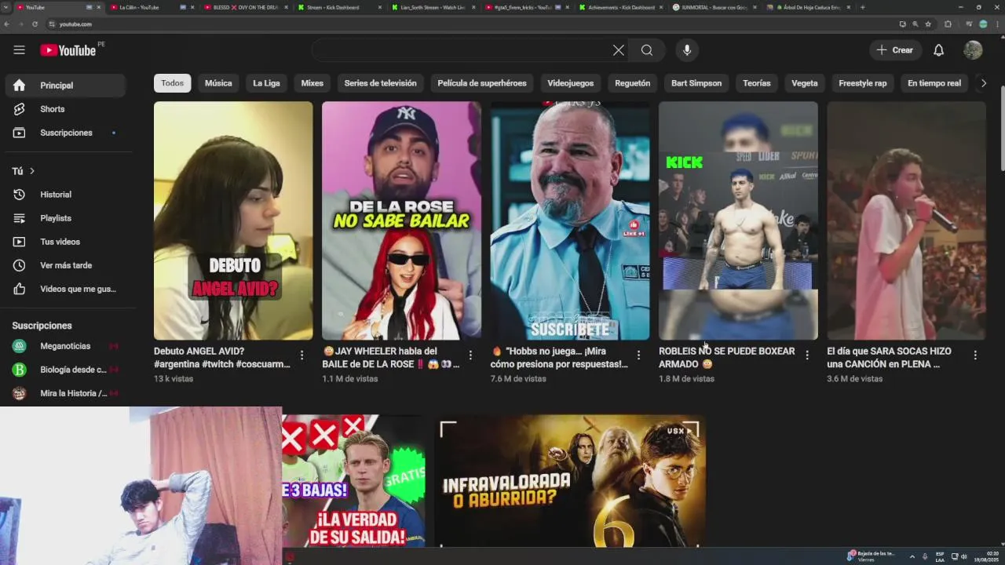Viewport: 1005px width, 565px height.
Task: Open the hamburger guide menu
Action: tap(19, 50)
